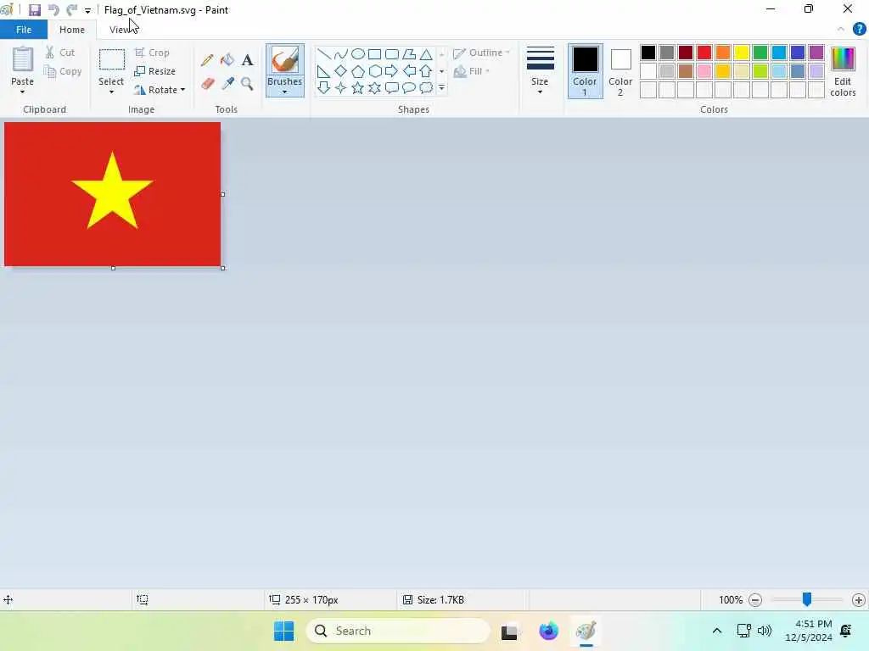The height and width of the screenshot is (651, 869).
Task: Expand the Shapes gallery more arrow
Action: (x=441, y=88)
